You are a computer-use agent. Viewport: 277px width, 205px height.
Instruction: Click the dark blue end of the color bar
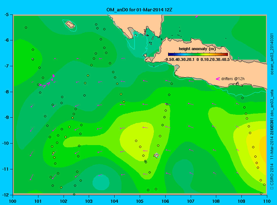pos(170,54)
